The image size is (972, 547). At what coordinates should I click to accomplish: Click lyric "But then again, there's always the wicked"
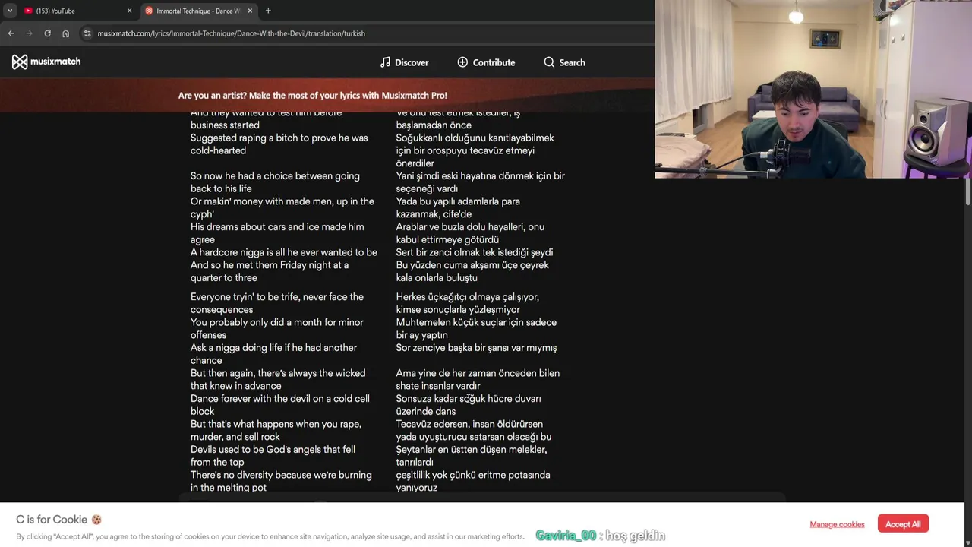pyautogui.click(x=278, y=373)
